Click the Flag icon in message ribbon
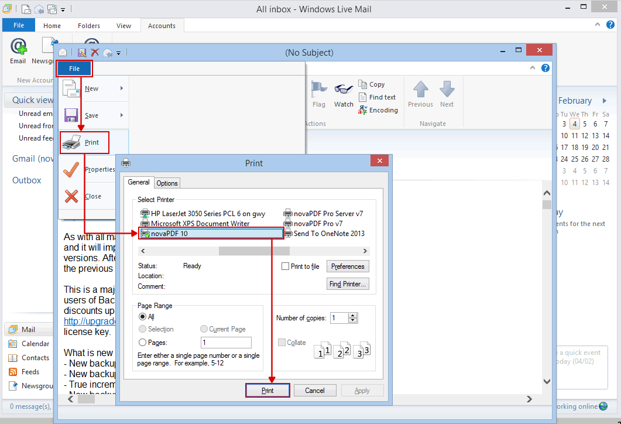This screenshot has height=424, width=621. pos(319,94)
